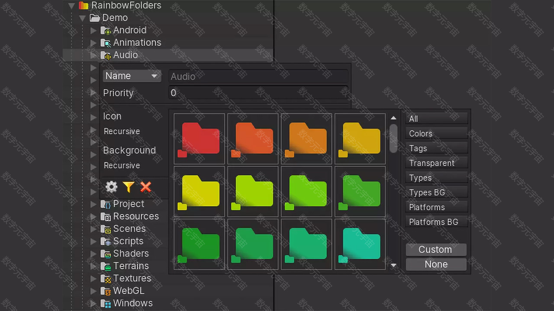
Task: Click the Animations folder icon
Action: point(106,43)
